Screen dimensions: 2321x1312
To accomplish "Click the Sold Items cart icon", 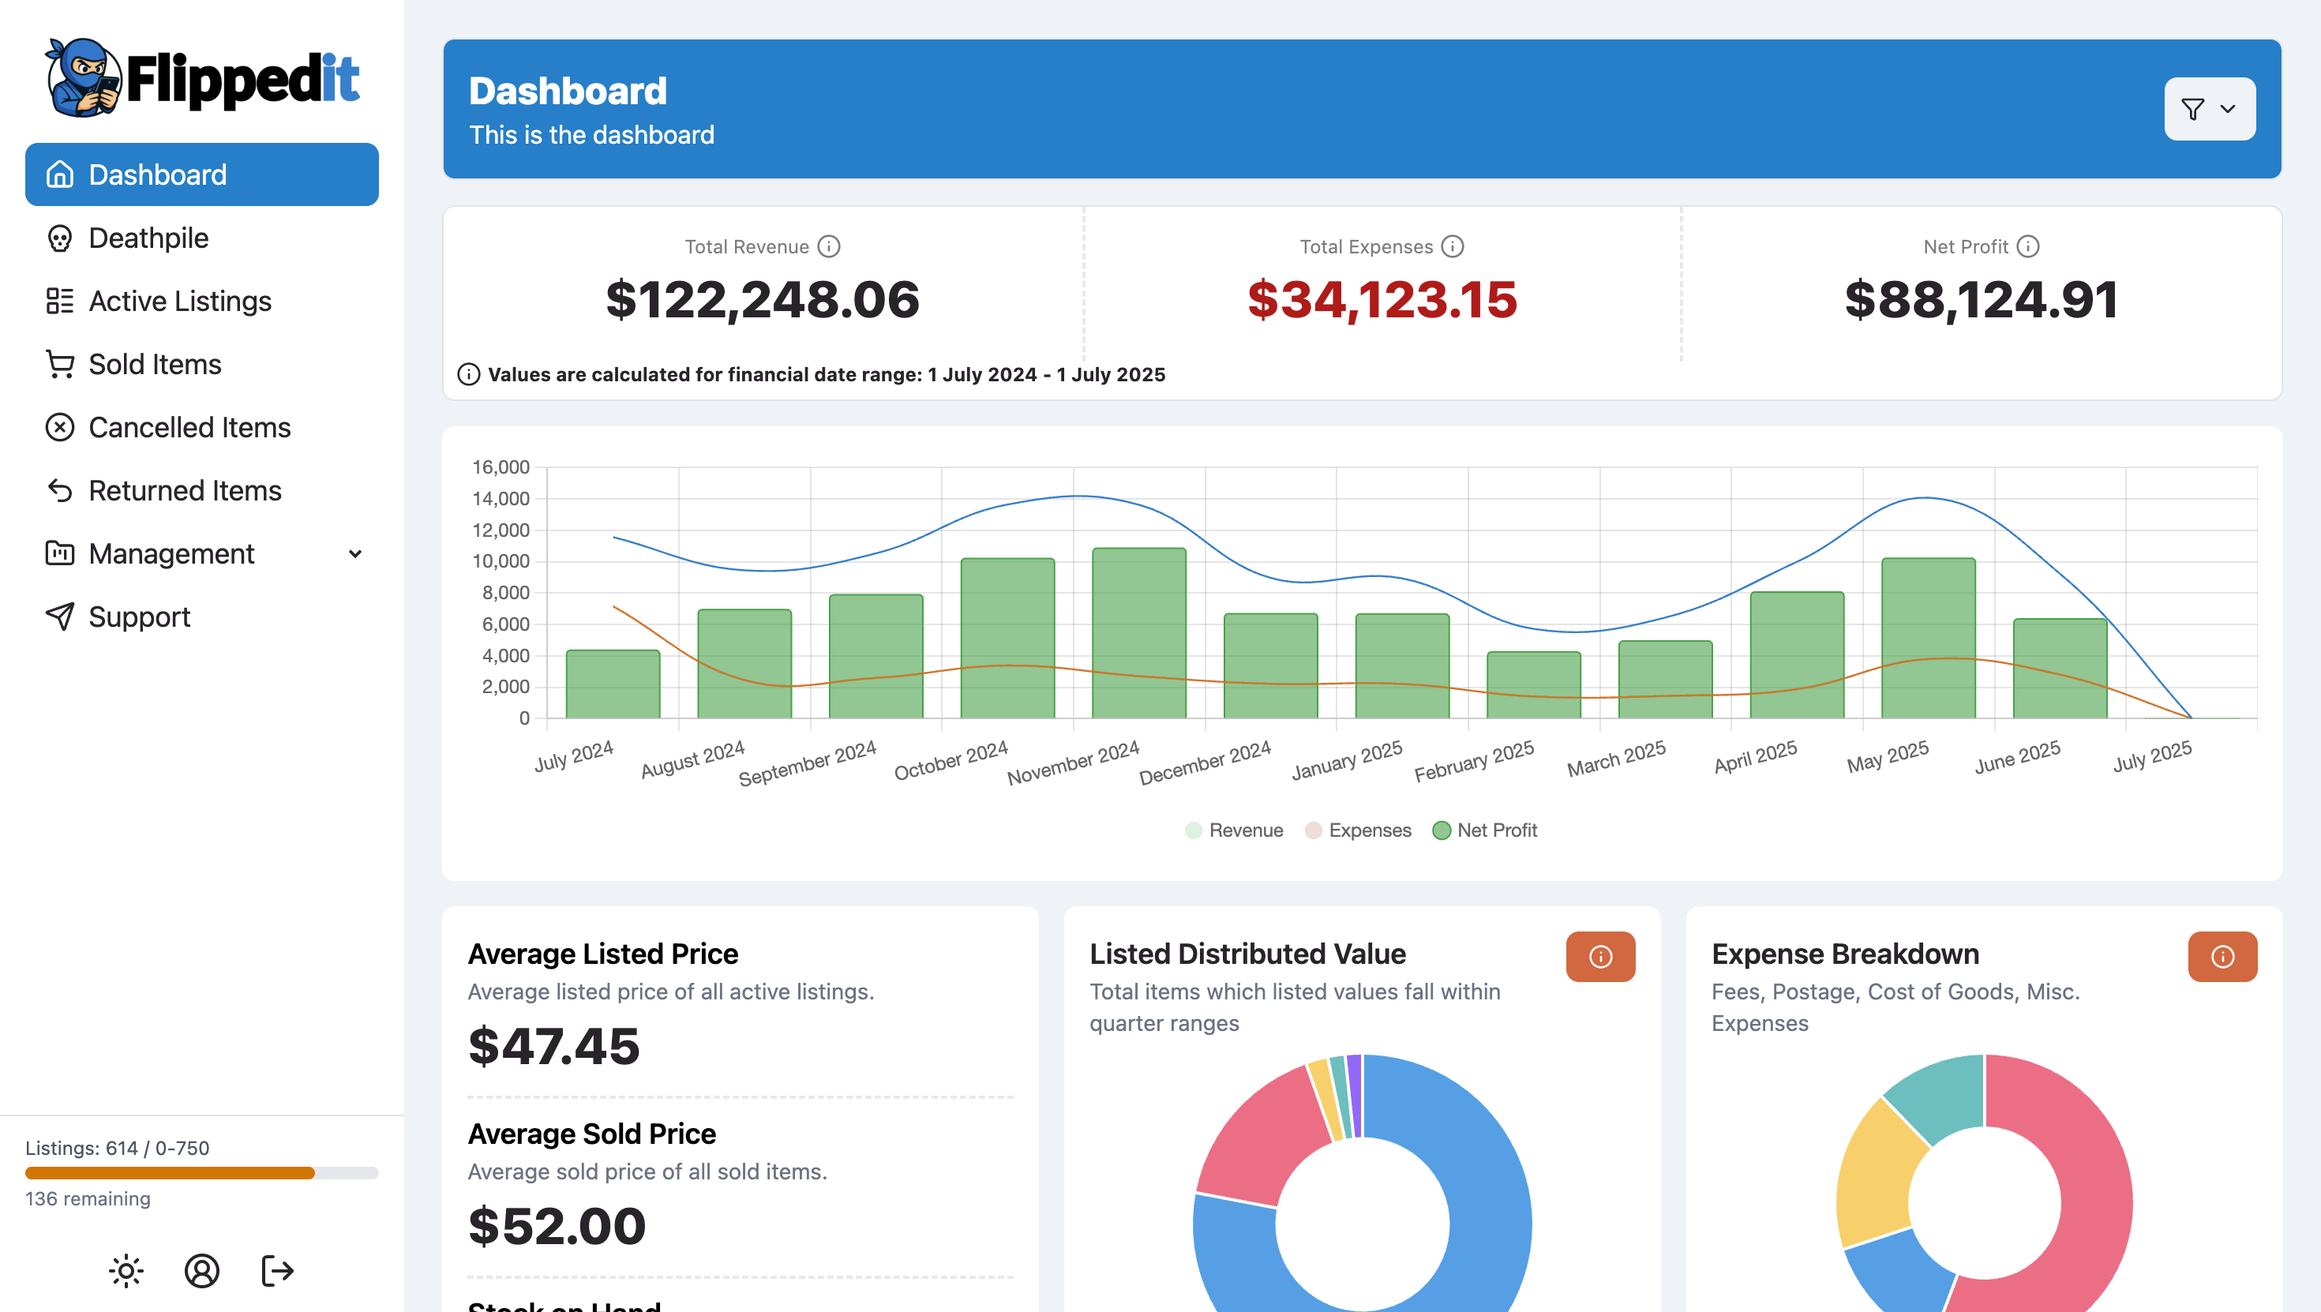I will coord(59,364).
